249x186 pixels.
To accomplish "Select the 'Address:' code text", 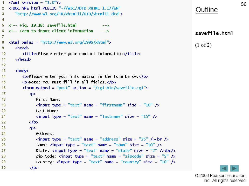I will pyautogui.click(x=45, y=134).
